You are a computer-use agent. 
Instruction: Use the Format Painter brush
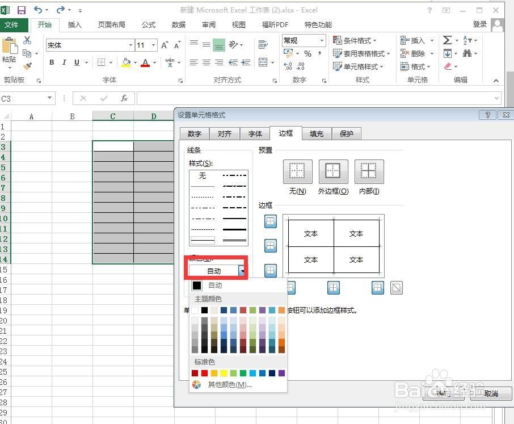pyautogui.click(x=27, y=66)
